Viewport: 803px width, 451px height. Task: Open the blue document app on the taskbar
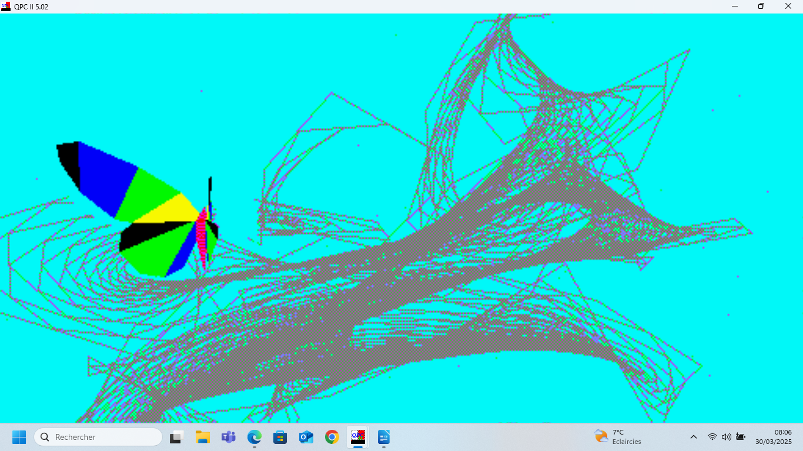click(x=384, y=437)
